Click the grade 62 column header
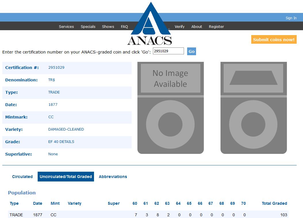303x218 pixels. click(x=156, y=203)
